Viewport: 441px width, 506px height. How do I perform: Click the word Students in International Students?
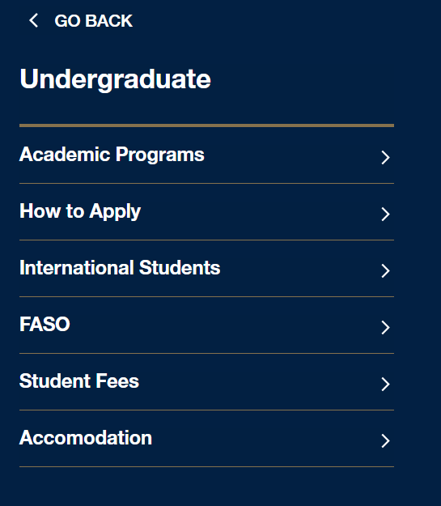click(x=180, y=267)
